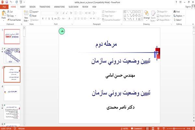Image resolution: width=195 pixels, height=130 pixels.
Task: Open the FILE tab
Action: 4,7
